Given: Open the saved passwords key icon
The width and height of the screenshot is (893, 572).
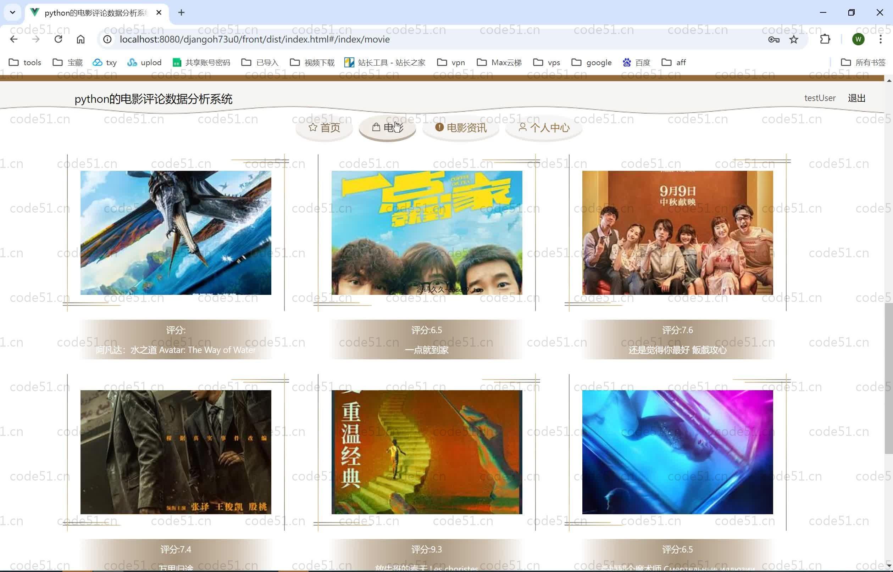Looking at the screenshot, I should (x=774, y=39).
